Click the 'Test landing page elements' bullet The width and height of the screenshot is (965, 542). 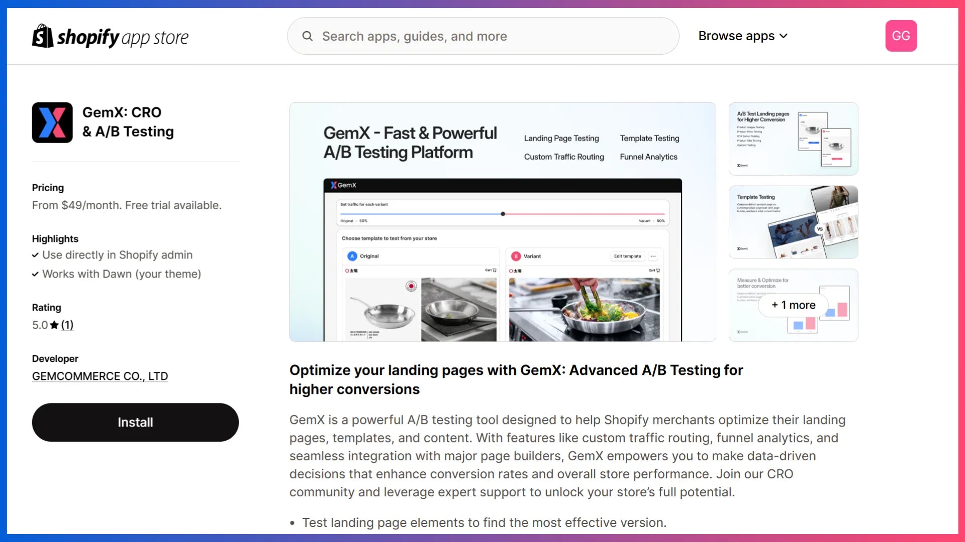tap(484, 522)
